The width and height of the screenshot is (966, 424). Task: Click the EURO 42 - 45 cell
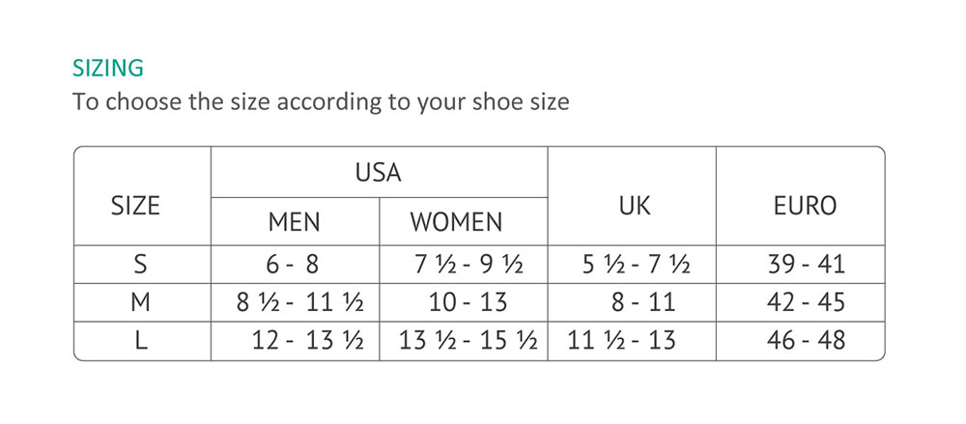[805, 302]
